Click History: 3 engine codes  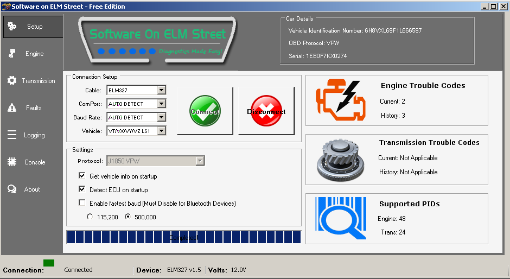coord(393,116)
